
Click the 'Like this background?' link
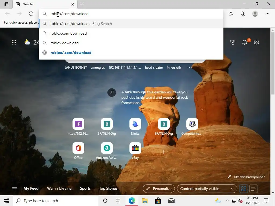(246, 177)
